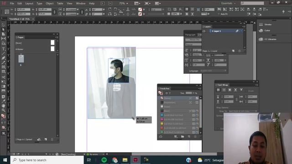Open the Layout menu
Image resolution: width=292 pixels, height=164 pixels.
(x=29, y=3)
